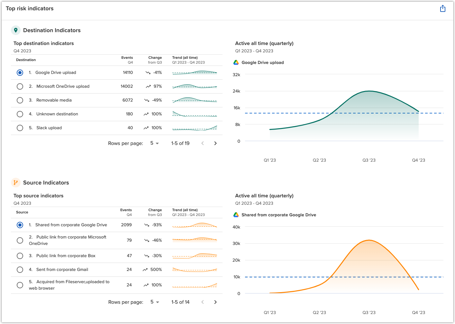
Task: Go to the next page of source indicators
Action: [215, 302]
